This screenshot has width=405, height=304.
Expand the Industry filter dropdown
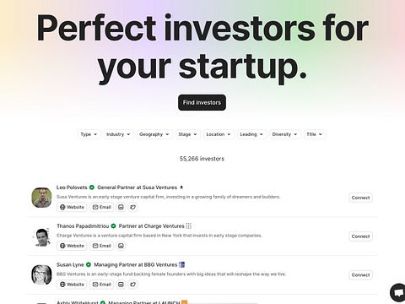click(x=119, y=134)
